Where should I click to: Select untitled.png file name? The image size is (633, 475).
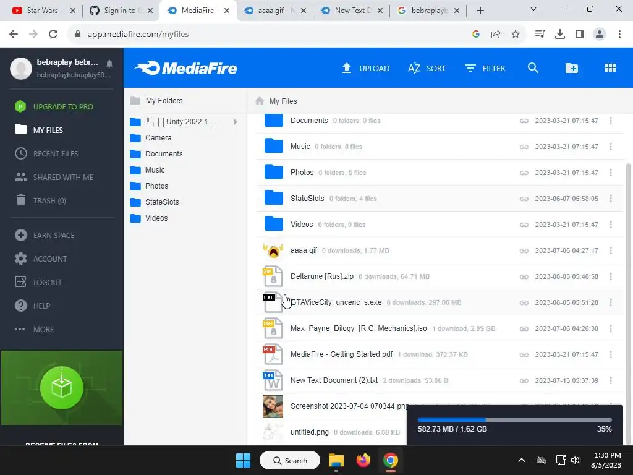coord(310,432)
